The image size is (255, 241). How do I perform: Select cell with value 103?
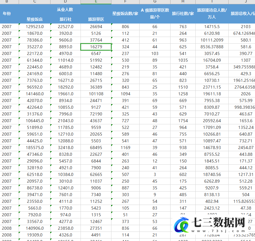tap(155, 53)
